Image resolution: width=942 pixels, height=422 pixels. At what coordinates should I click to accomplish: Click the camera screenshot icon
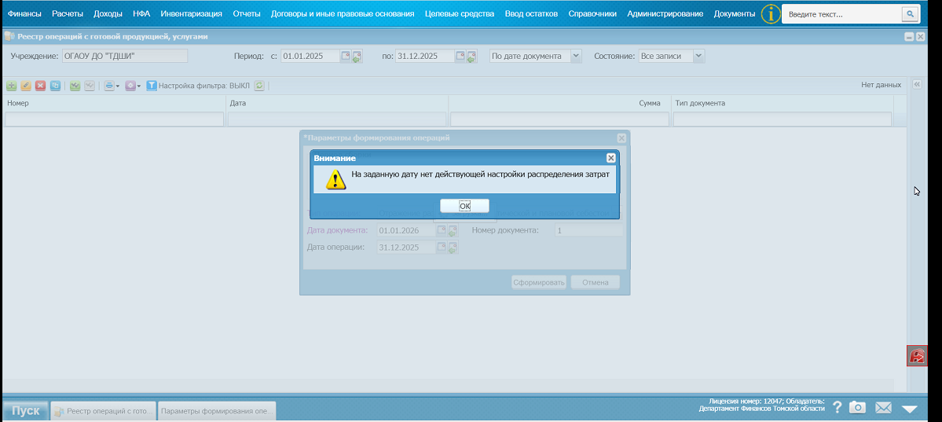click(857, 408)
